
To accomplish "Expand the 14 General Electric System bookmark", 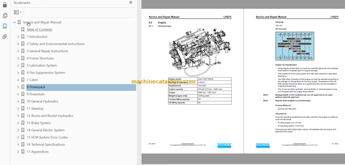I will click(x=18, y=130).
